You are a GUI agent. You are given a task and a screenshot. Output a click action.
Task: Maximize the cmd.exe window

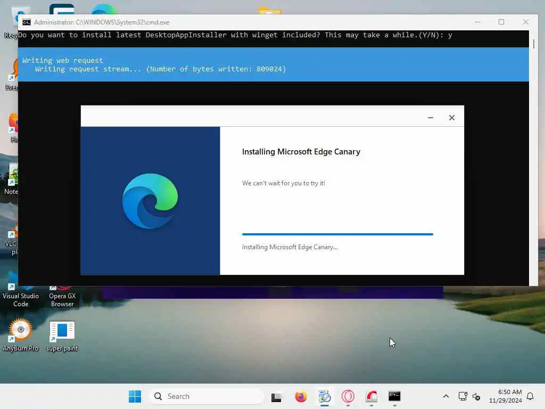coord(501,22)
